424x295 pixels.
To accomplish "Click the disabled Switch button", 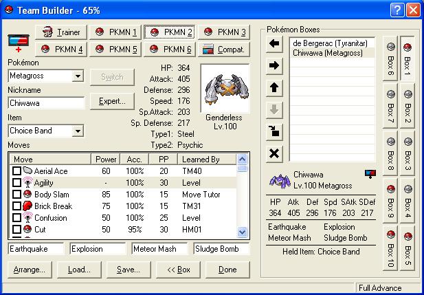I will [x=112, y=77].
